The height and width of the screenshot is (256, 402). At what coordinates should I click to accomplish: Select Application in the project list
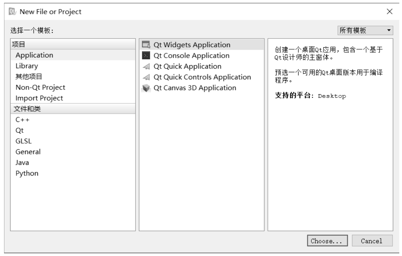coord(73,55)
